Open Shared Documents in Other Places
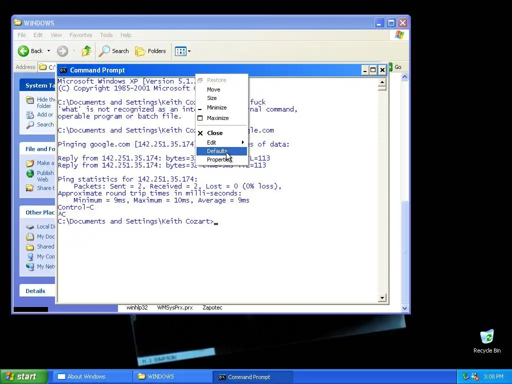 click(x=45, y=246)
